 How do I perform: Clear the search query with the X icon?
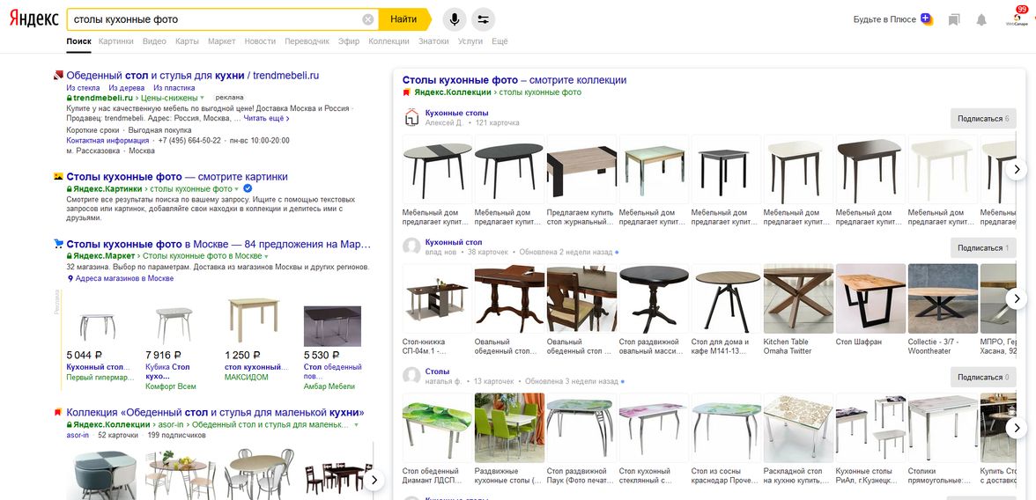click(368, 19)
